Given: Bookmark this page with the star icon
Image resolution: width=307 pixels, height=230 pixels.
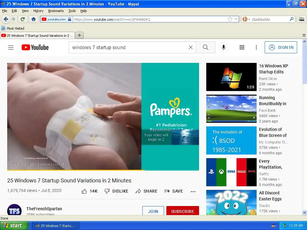Looking at the screenshot, I should point(230,19).
